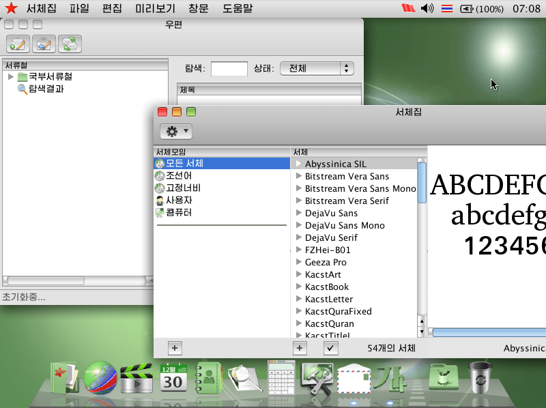Click the 서체 list scrollbar thumb
This screenshot has height=408, width=546.
pos(422,182)
